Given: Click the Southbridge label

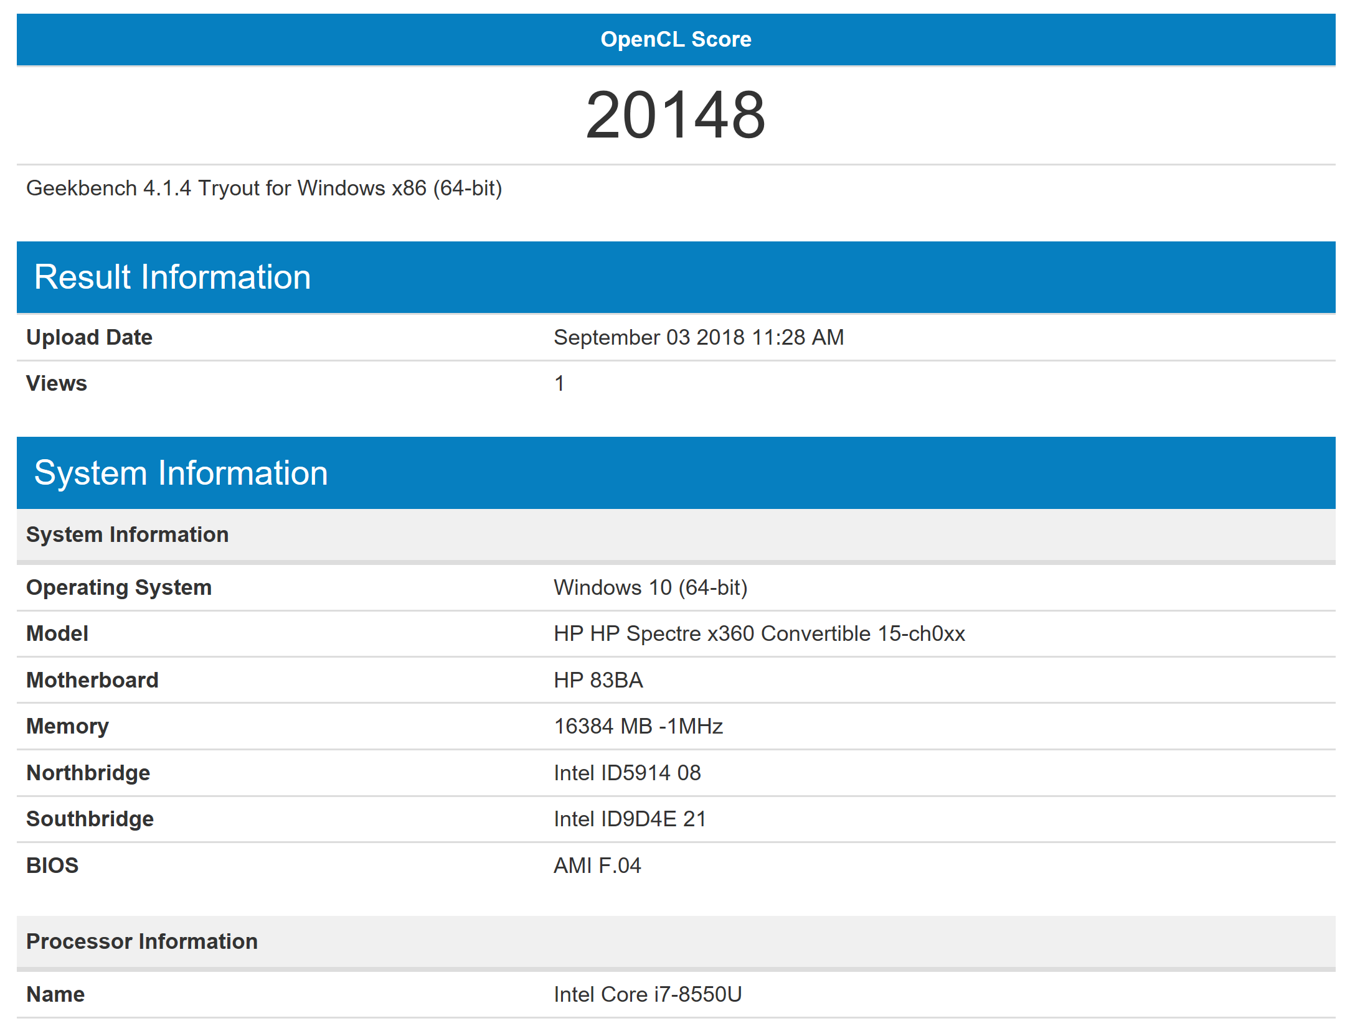Looking at the screenshot, I should coord(90,819).
